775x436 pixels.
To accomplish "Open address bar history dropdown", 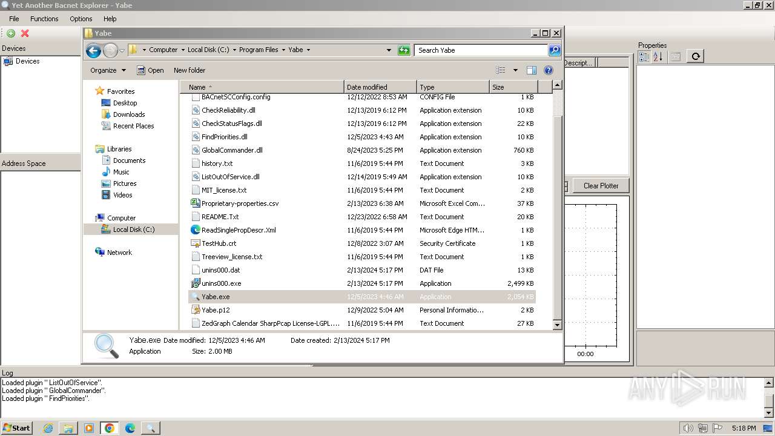I will pyautogui.click(x=389, y=50).
